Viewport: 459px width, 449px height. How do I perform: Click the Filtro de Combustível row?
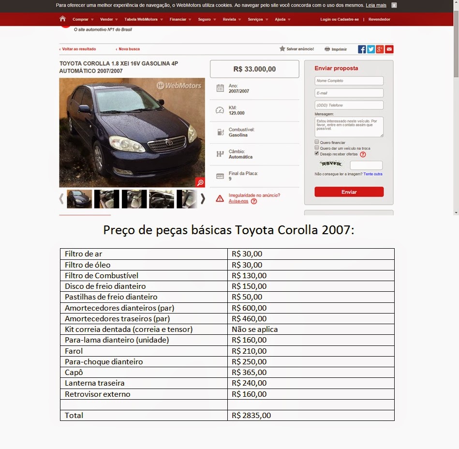click(227, 276)
